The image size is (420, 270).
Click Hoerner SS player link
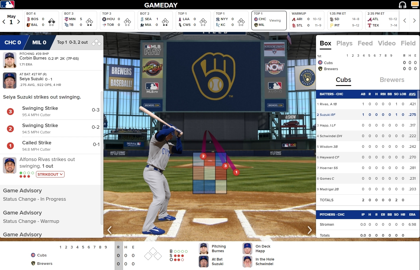tap(329, 168)
